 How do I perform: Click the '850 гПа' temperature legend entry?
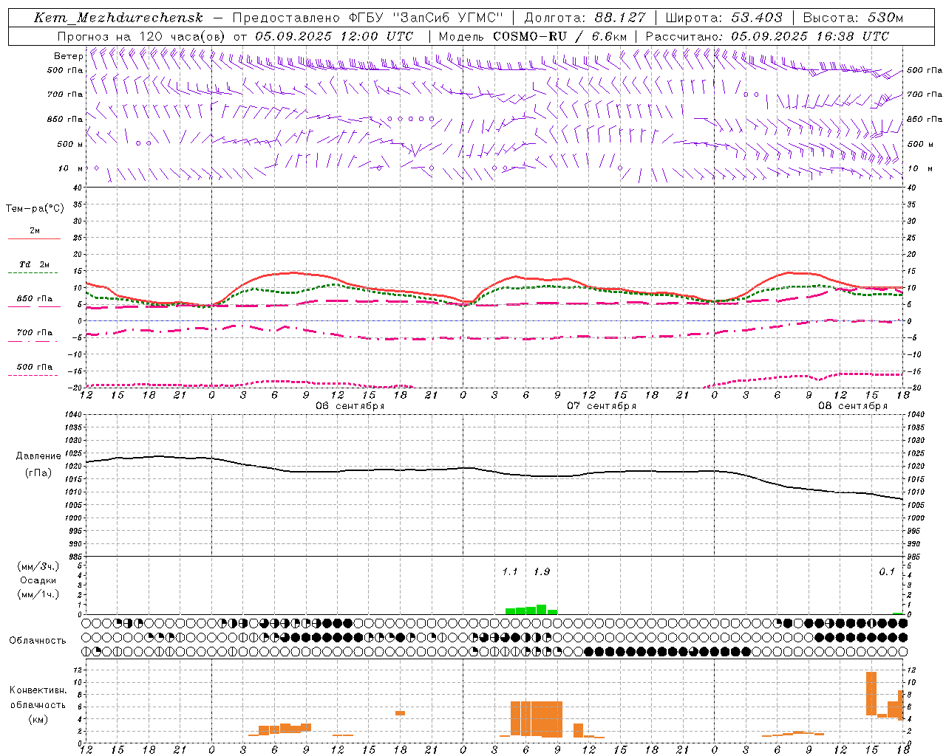coord(35,299)
